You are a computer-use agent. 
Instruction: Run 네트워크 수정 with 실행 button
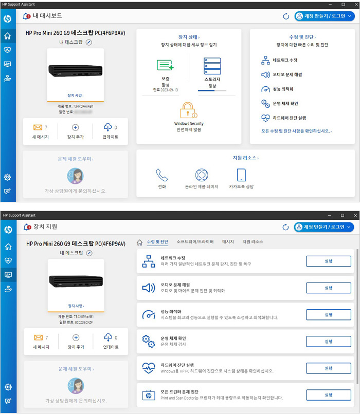329,261
